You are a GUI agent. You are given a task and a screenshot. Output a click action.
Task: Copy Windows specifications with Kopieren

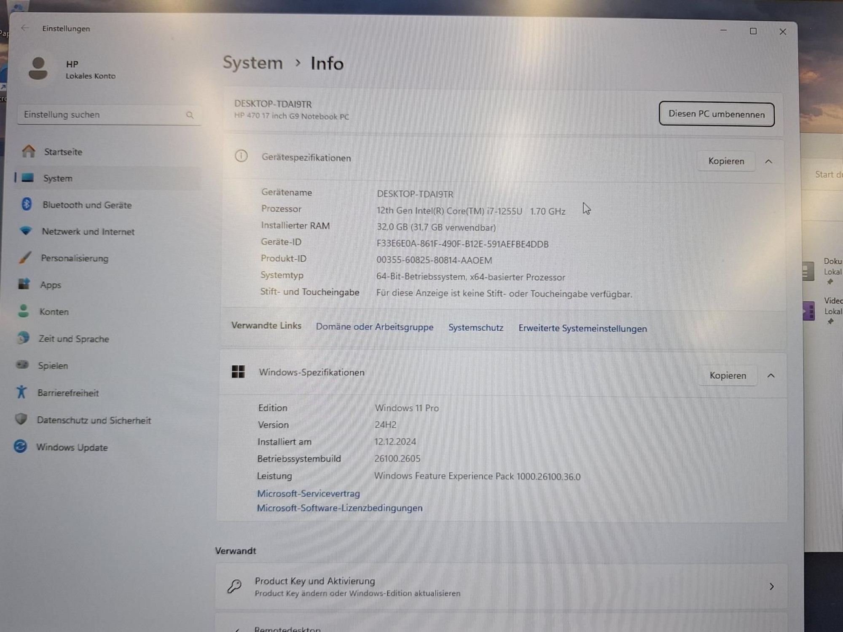[x=728, y=375]
